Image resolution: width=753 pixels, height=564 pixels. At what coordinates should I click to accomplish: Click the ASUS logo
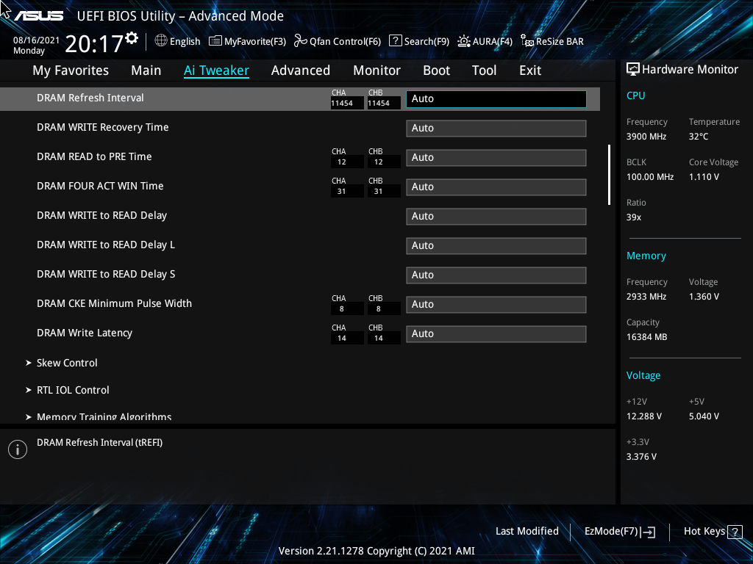tap(38, 16)
